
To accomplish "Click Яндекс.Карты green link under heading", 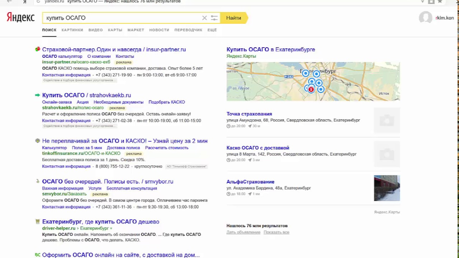I will click(241, 56).
